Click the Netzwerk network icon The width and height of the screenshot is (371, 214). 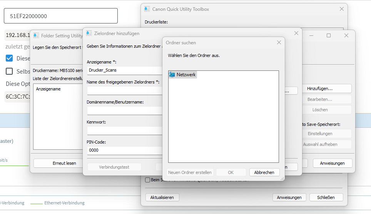pos(172,75)
